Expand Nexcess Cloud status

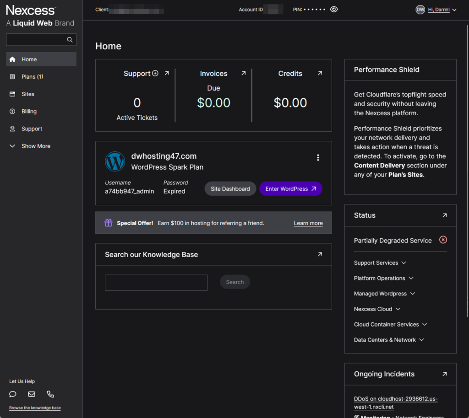pos(377,309)
